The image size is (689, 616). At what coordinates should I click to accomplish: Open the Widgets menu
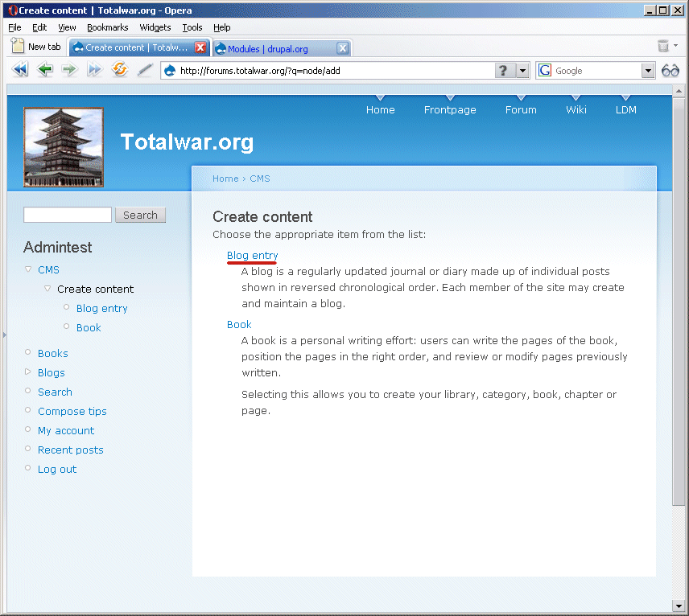pos(155,27)
